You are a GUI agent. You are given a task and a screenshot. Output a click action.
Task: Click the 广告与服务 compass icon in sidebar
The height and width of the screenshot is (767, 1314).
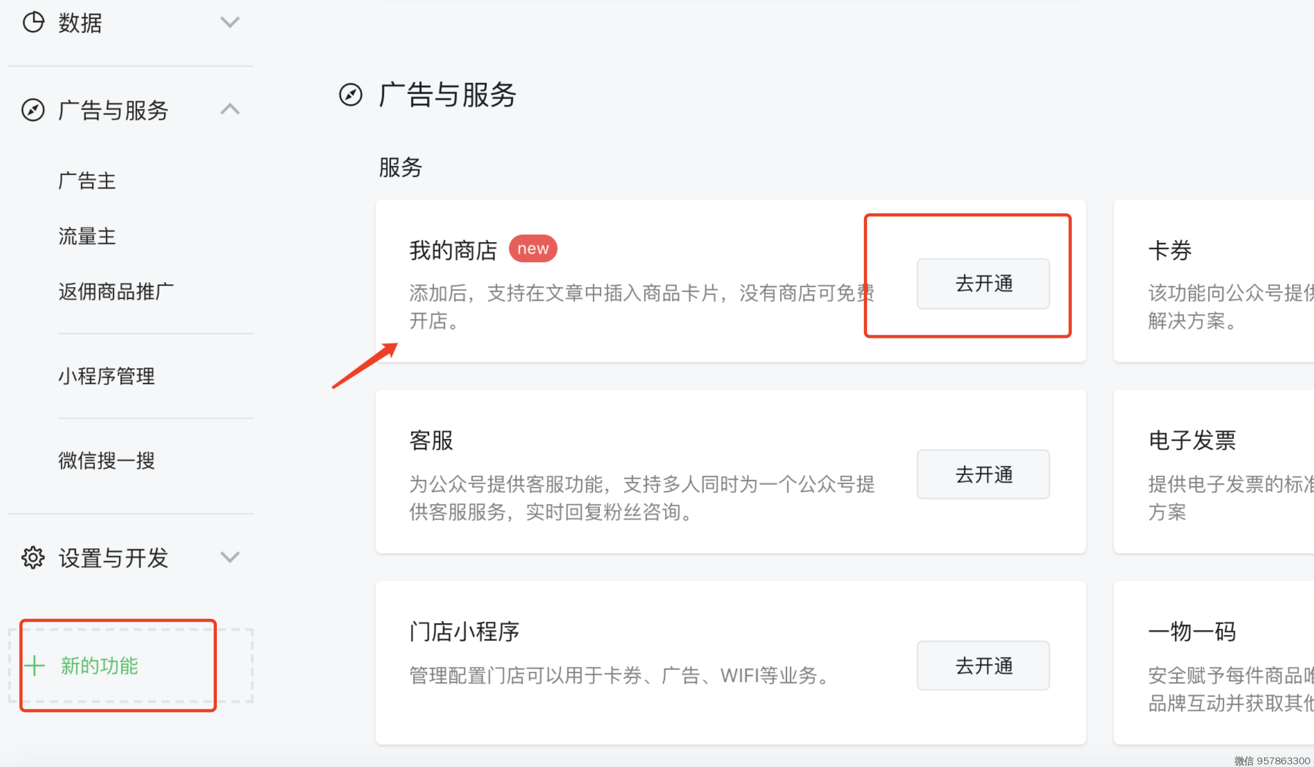(x=33, y=110)
